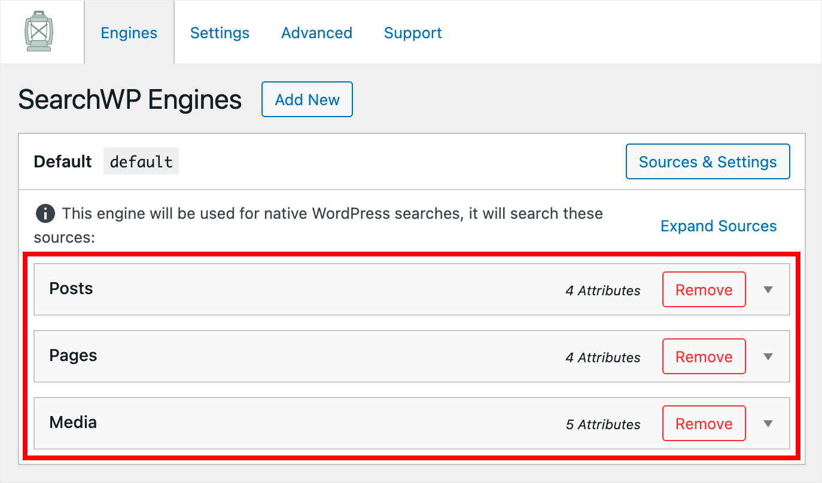Remove the Pages source
Screen dimensions: 822x483
[x=704, y=357]
